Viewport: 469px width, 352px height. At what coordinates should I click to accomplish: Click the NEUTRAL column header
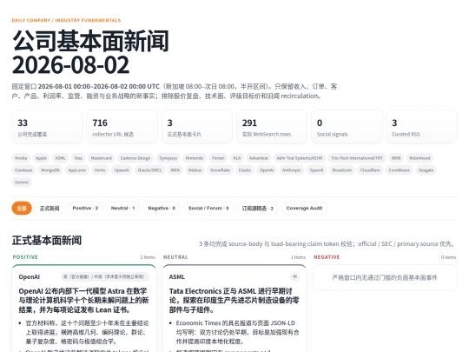click(175, 257)
